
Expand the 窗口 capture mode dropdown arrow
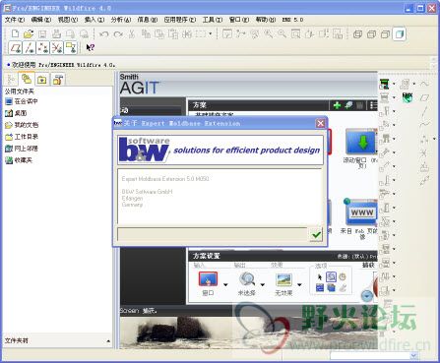pyautogui.click(x=225, y=284)
